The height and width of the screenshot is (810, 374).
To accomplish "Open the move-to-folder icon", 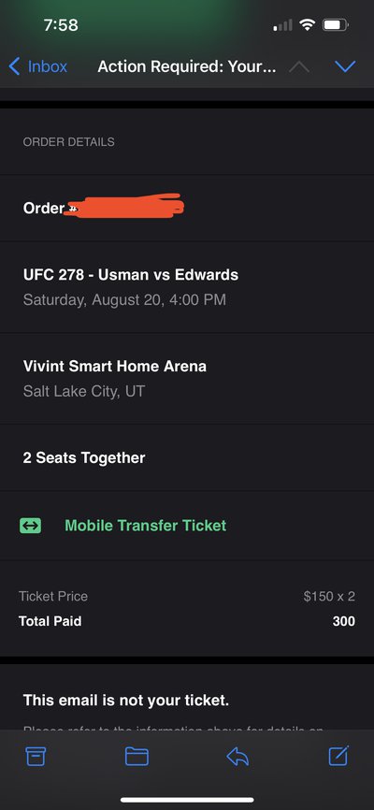I will click(x=137, y=757).
